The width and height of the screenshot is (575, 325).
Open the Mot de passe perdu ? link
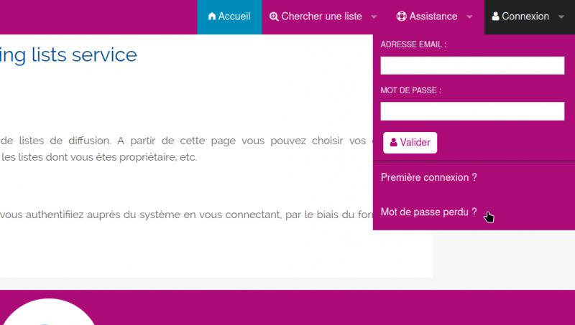point(429,212)
